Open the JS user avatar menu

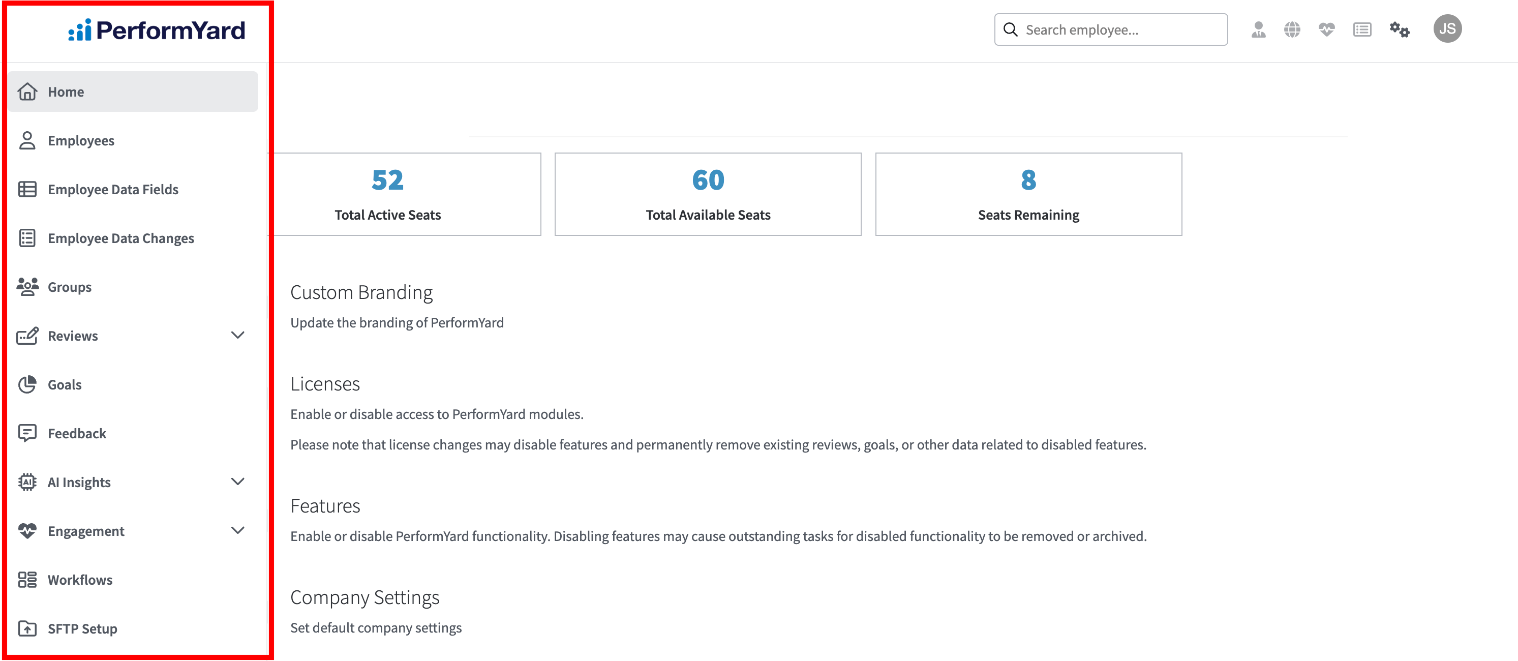click(1447, 29)
